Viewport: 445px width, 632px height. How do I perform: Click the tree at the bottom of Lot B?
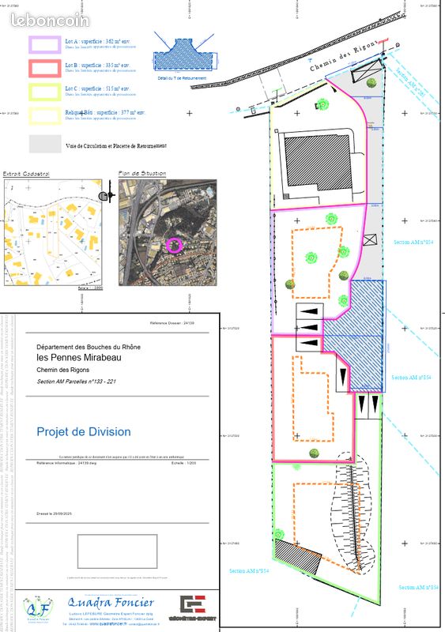(x=315, y=453)
